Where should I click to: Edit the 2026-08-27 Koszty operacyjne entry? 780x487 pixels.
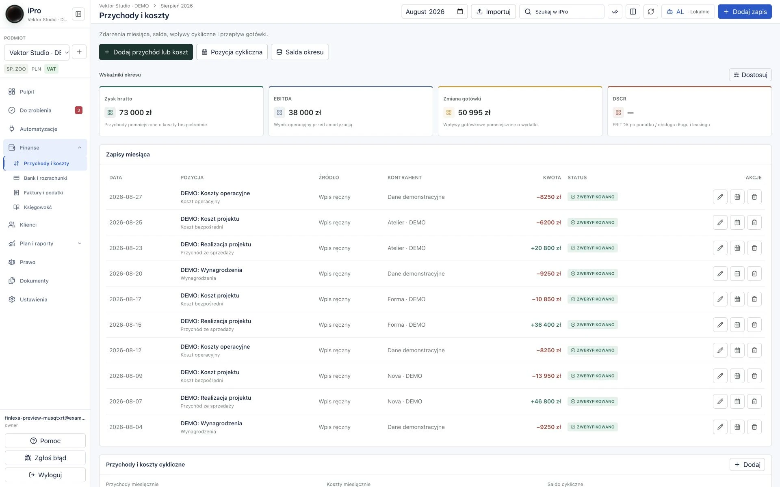pyautogui.click(x=720, y=197)
